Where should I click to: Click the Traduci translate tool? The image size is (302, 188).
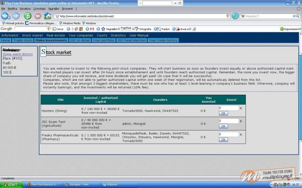pos(163,29)
